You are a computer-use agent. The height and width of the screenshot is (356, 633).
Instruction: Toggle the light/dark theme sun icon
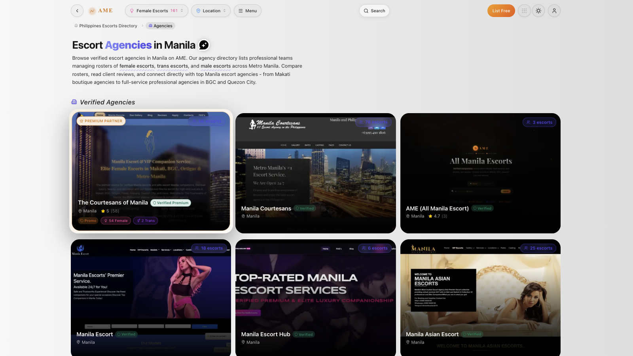[538, 11]
